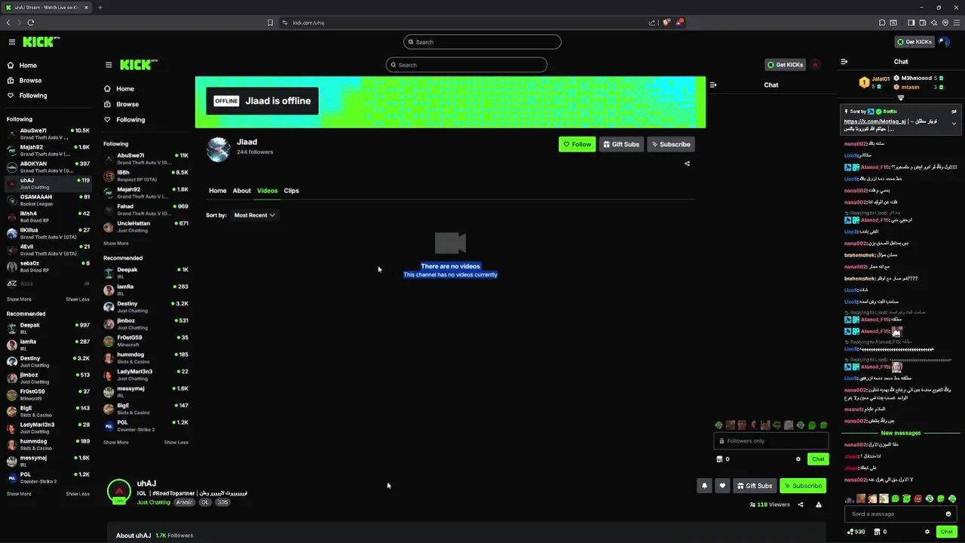The image size is (965, 543).
Task: Click the notification bell for uhAJ
Action: point(704,486)
